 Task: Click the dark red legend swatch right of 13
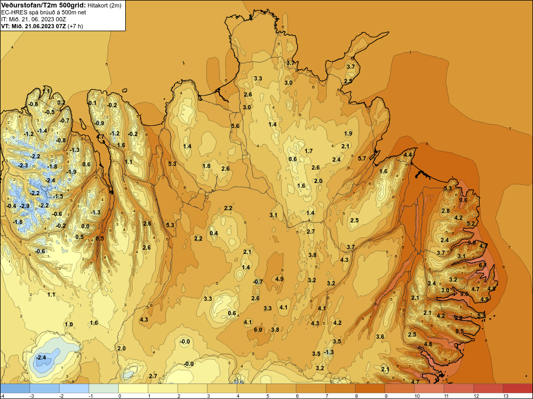click(x=518, y=388)
